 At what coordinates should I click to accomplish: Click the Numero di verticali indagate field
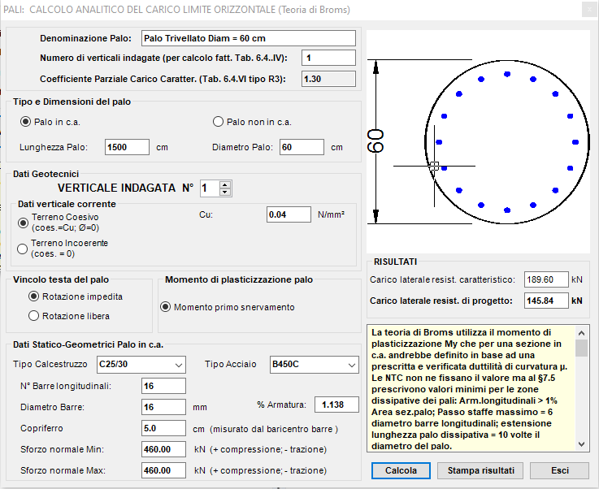tap(328, 58)
